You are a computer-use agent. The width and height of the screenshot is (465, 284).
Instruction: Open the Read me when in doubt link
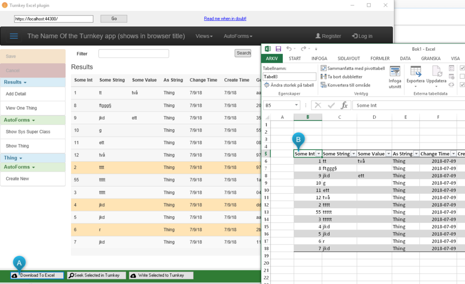[225, 19]
